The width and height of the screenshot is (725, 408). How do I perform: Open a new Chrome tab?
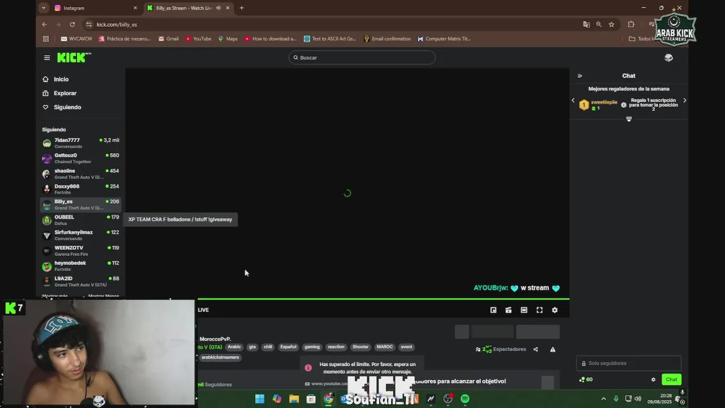pos(241,8)
